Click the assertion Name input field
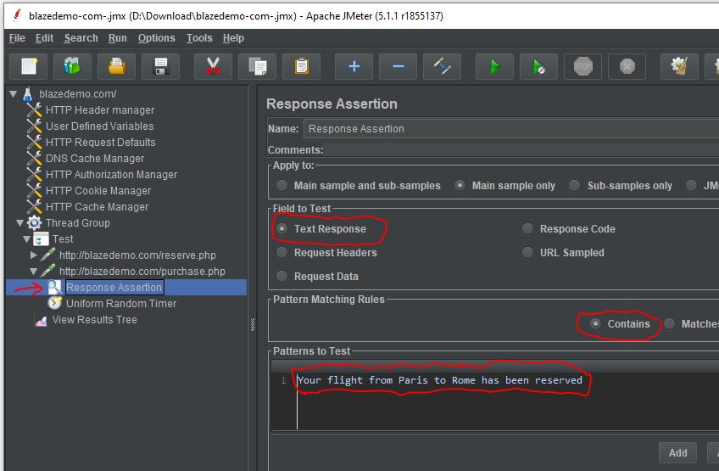This screenshot has width=719, height=471. click(509, 129)
